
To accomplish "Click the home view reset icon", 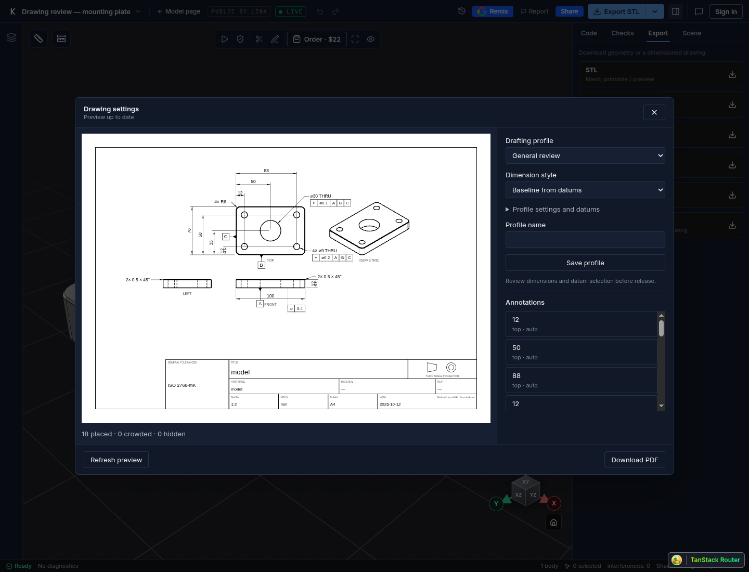I will pos(553,522).
